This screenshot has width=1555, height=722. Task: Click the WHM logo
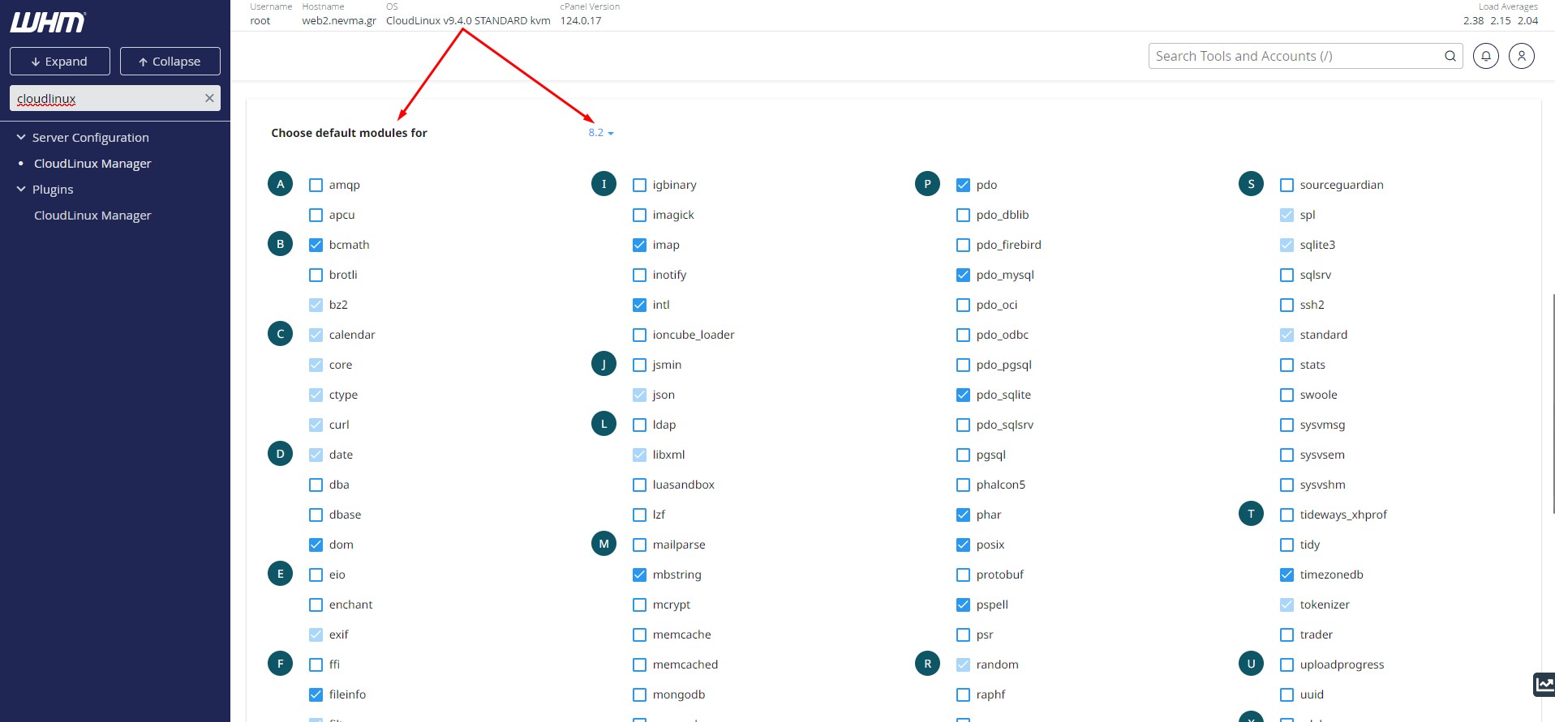47,23
